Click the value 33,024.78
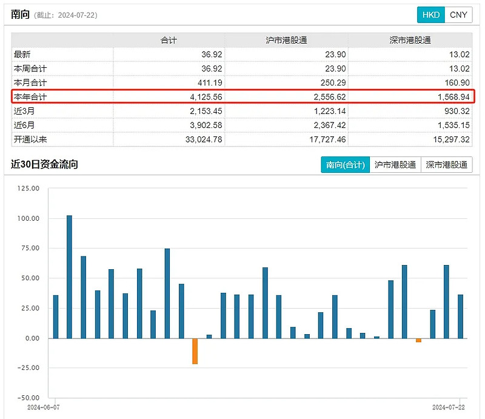 [x=204, y=139]
